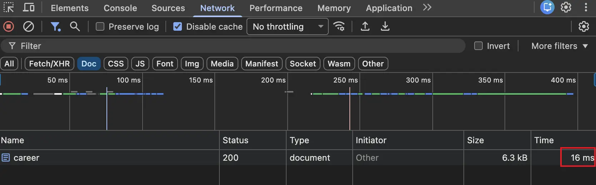The height and width of the screenshot is (185, 596).
Task: Expand the More filters dropdown
Action: click(559, 46)
